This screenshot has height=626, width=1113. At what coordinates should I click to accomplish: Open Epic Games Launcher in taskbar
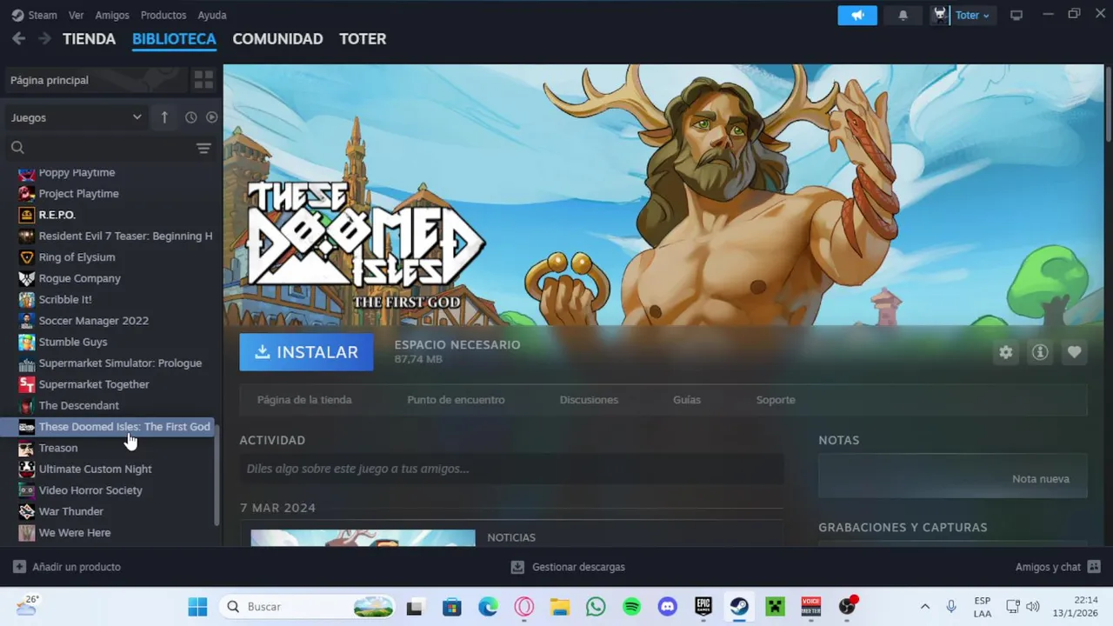[703, 606]
